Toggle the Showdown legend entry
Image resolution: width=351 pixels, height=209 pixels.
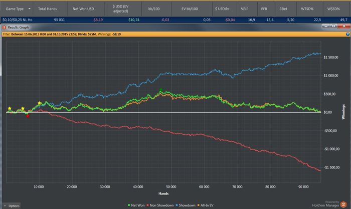(186, 205)
